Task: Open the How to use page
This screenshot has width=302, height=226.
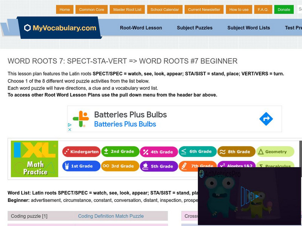Action: [x=239, y=9]
